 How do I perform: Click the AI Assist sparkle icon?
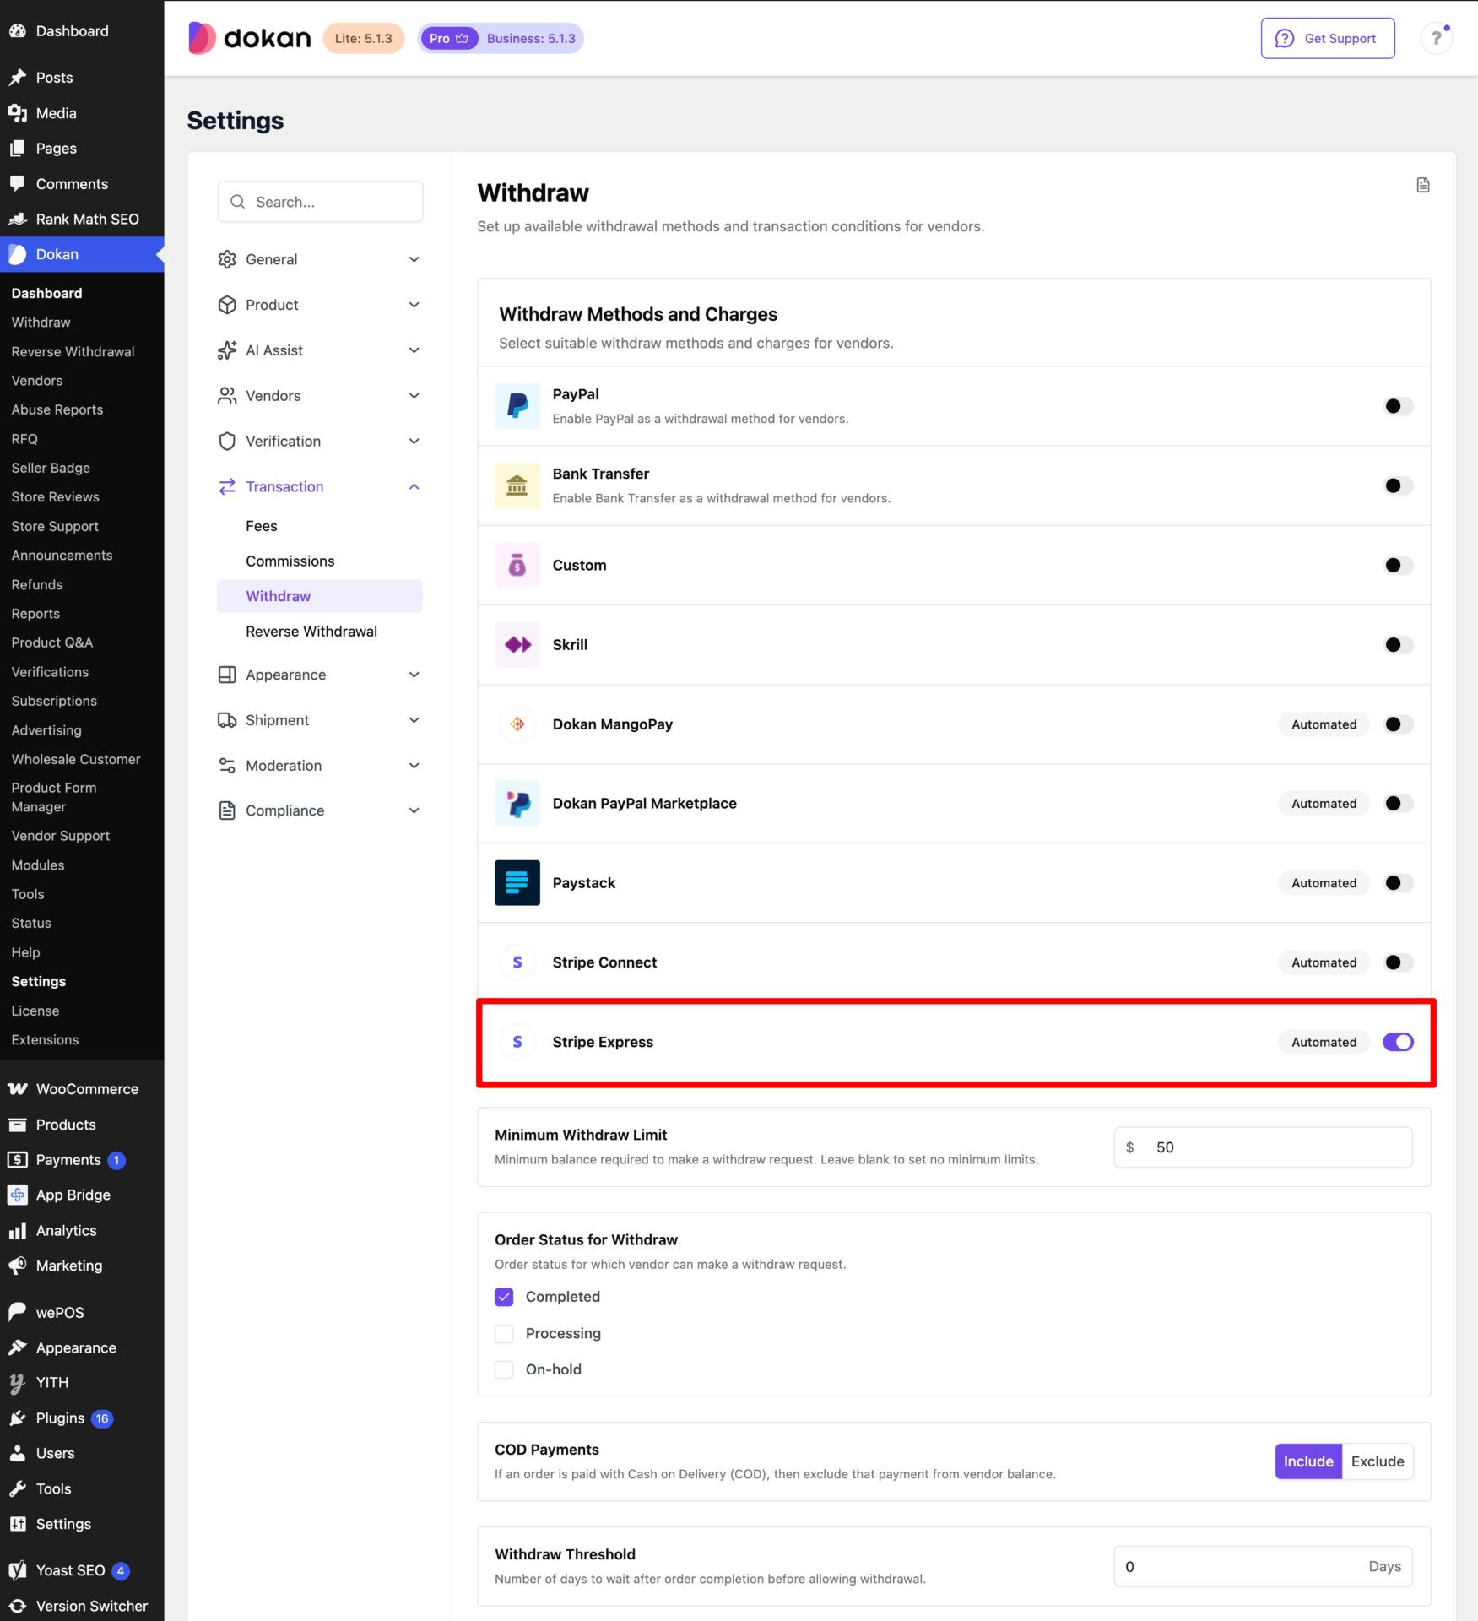coord(227,350)
